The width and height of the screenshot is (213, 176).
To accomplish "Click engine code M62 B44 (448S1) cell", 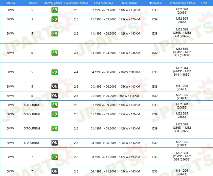I will click(182, 71).
